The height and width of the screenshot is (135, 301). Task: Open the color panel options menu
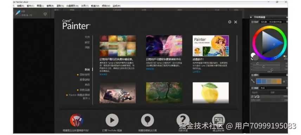point(287,22)
